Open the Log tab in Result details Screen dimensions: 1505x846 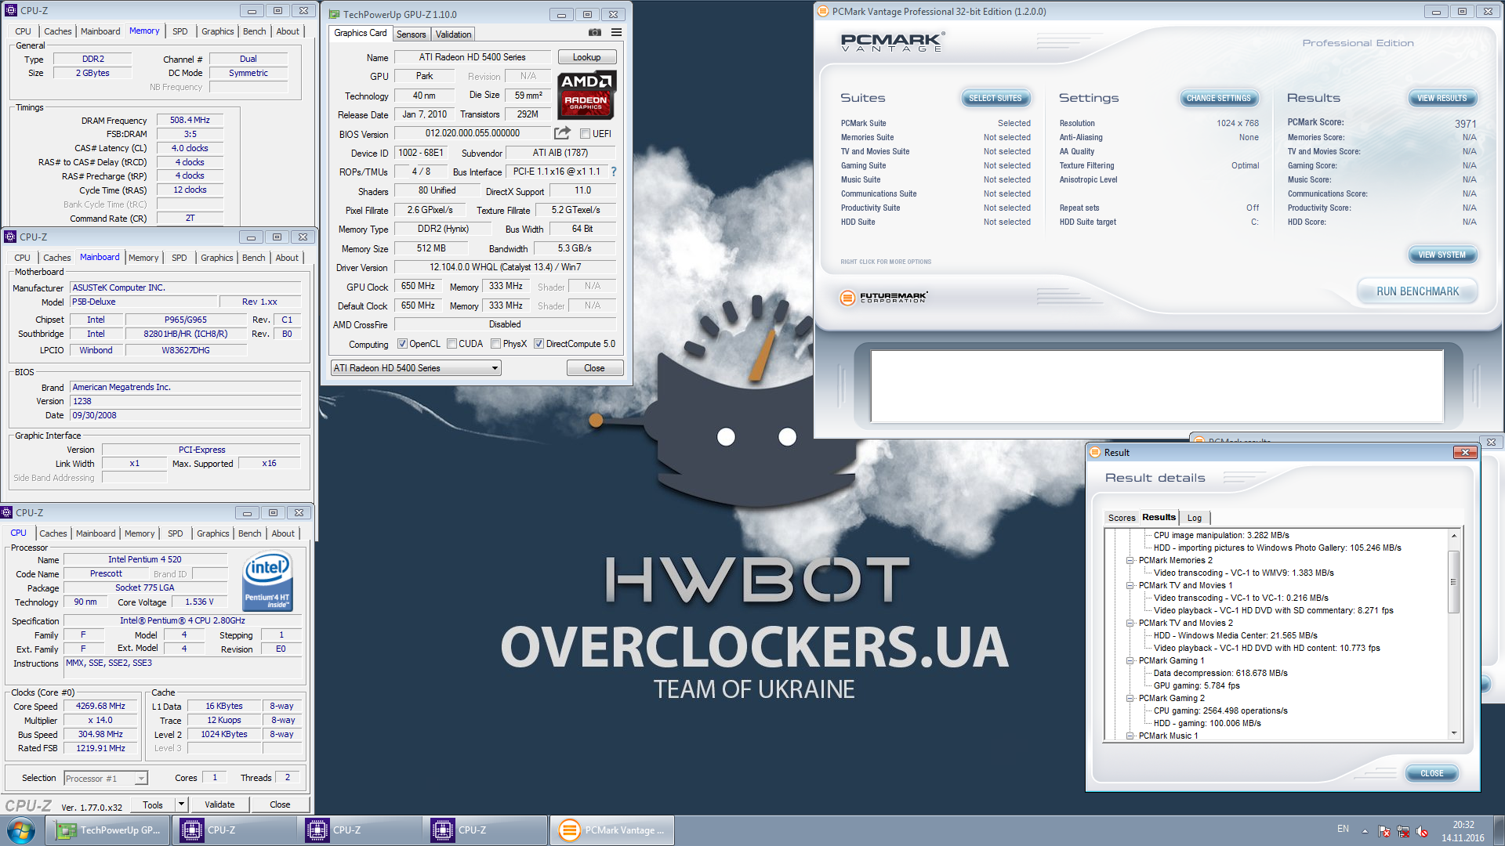(x=1194, y=518)
